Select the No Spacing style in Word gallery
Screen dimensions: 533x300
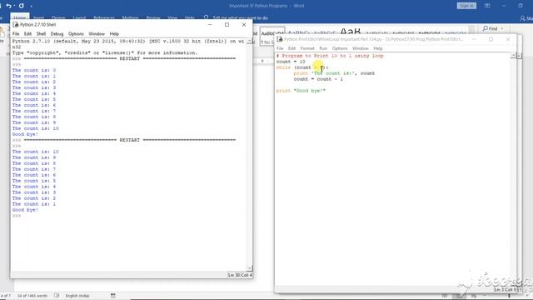[266, 37]
